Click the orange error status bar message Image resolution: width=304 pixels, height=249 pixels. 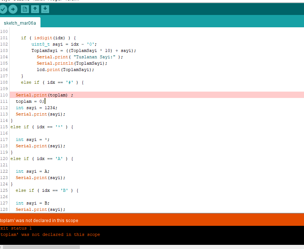coord(39,221)
